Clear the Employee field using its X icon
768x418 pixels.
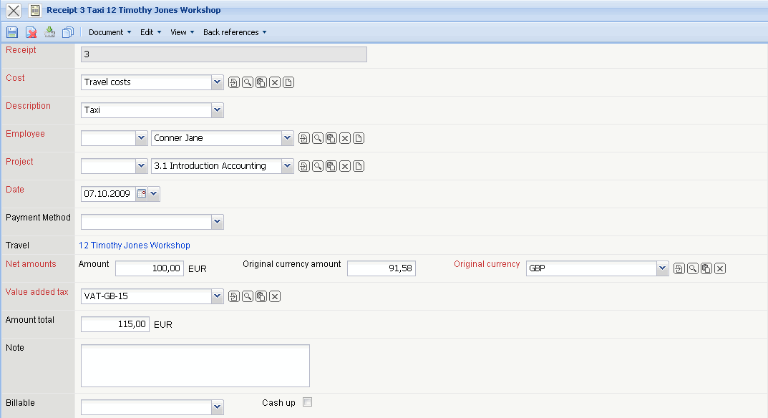[x=345, y=138]
